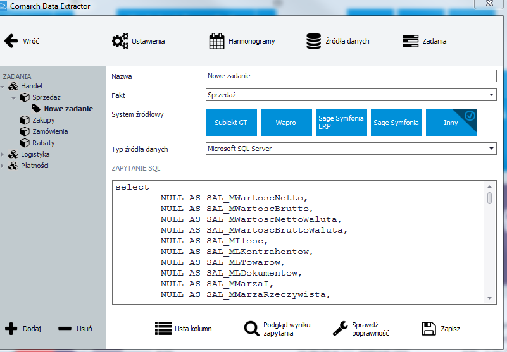
Task: Click the SQL query vertical scrollbar thumb
Action: tap(489, 198)
